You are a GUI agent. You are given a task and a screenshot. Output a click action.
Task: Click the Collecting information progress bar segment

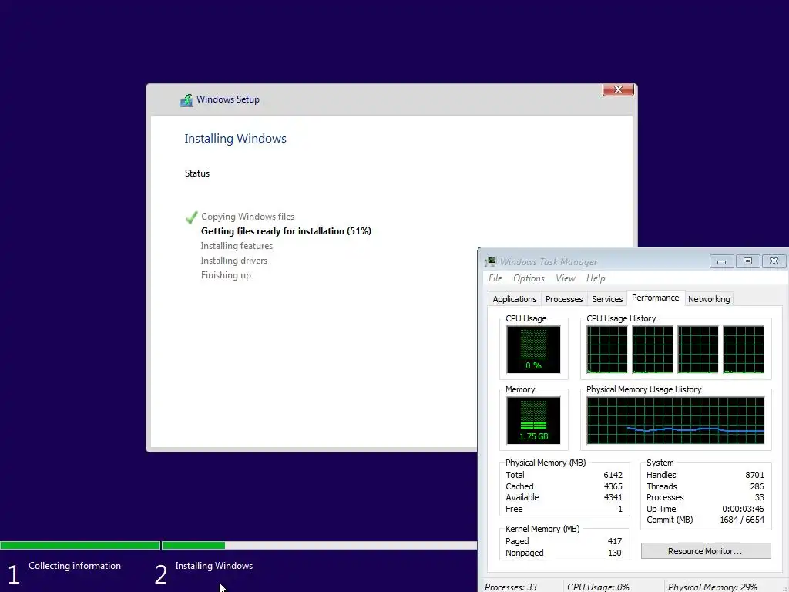(80, 545)
